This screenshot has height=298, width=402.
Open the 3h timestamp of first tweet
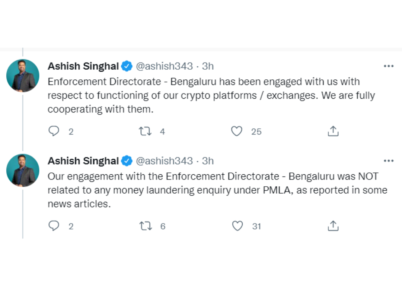pos(208,66)
